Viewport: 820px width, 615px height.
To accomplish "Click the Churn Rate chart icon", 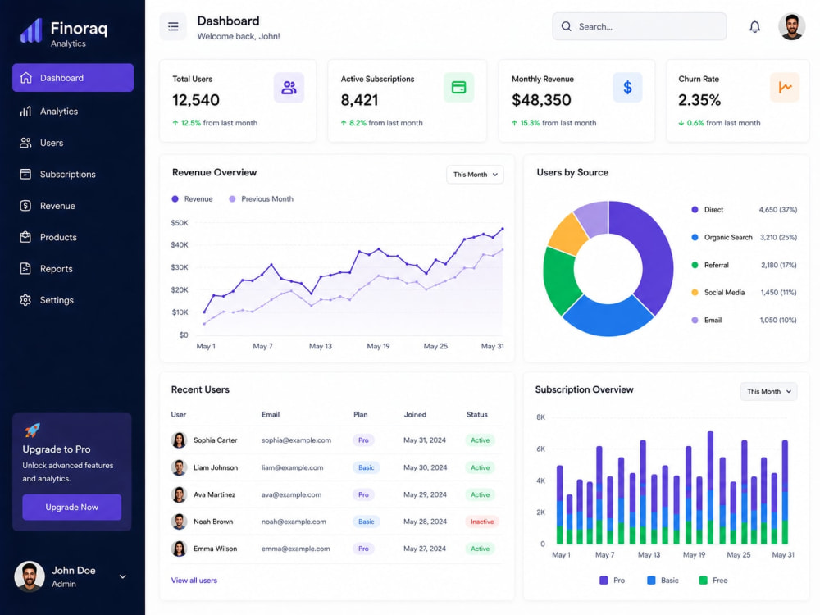I will point(785,88).
